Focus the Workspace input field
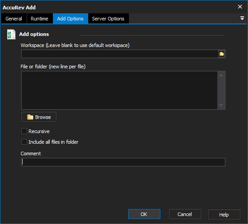This screenshot has height=224, width=248. (x=120, y=54)
